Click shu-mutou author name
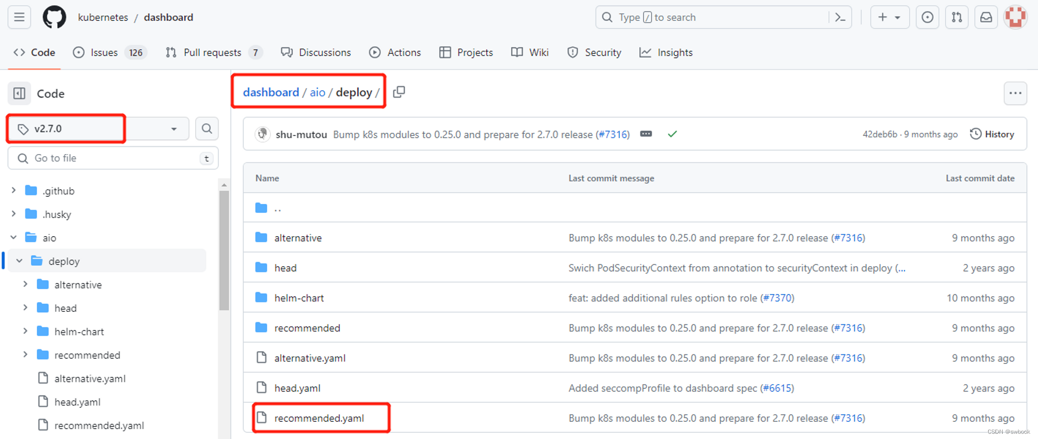This screenshot has height=439, width=1038. point(301,134)
